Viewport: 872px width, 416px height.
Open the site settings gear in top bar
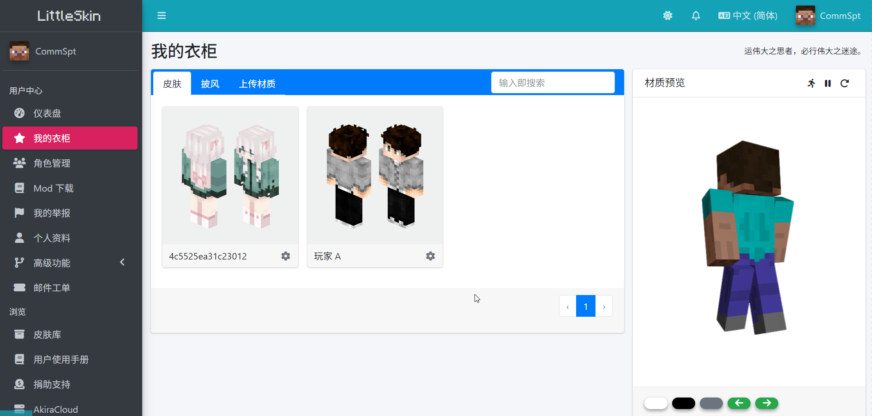pyautogui.click(x=668, y=15)
